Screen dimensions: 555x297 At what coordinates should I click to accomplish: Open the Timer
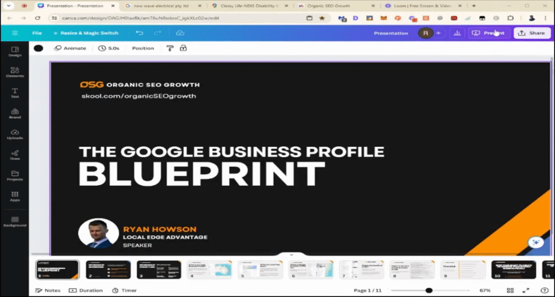pos(124,290)
